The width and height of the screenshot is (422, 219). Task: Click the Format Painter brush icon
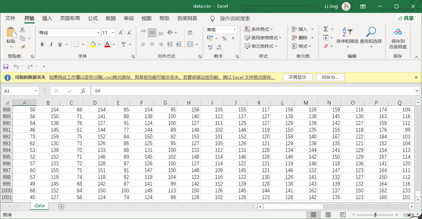[x=23, y=47]
